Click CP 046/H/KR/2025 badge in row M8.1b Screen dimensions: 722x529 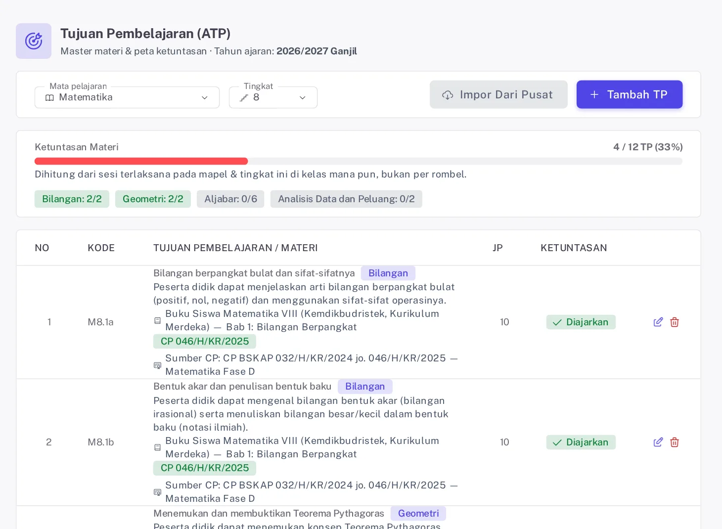(x=205, y=468)
